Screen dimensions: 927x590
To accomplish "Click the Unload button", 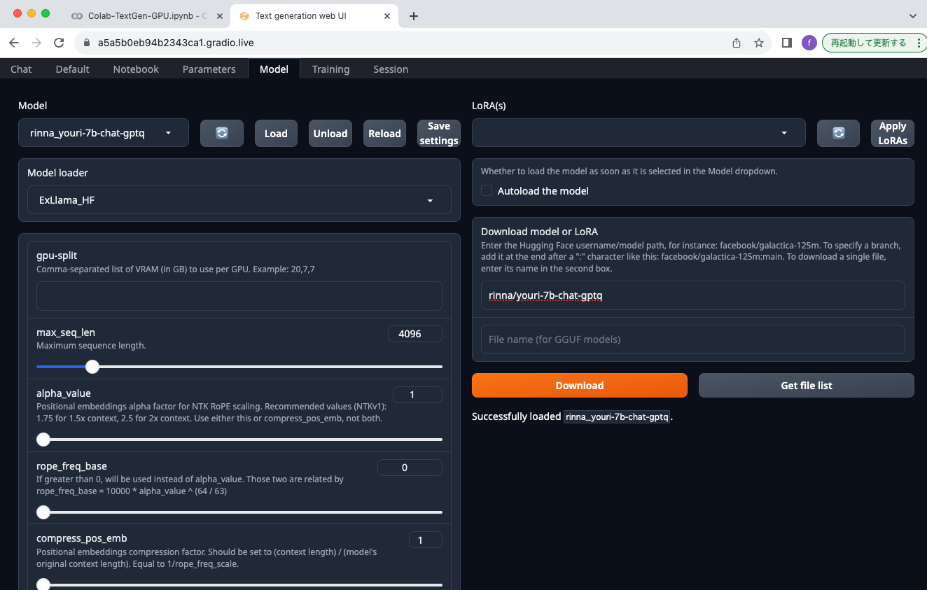I will coord(330,133).
